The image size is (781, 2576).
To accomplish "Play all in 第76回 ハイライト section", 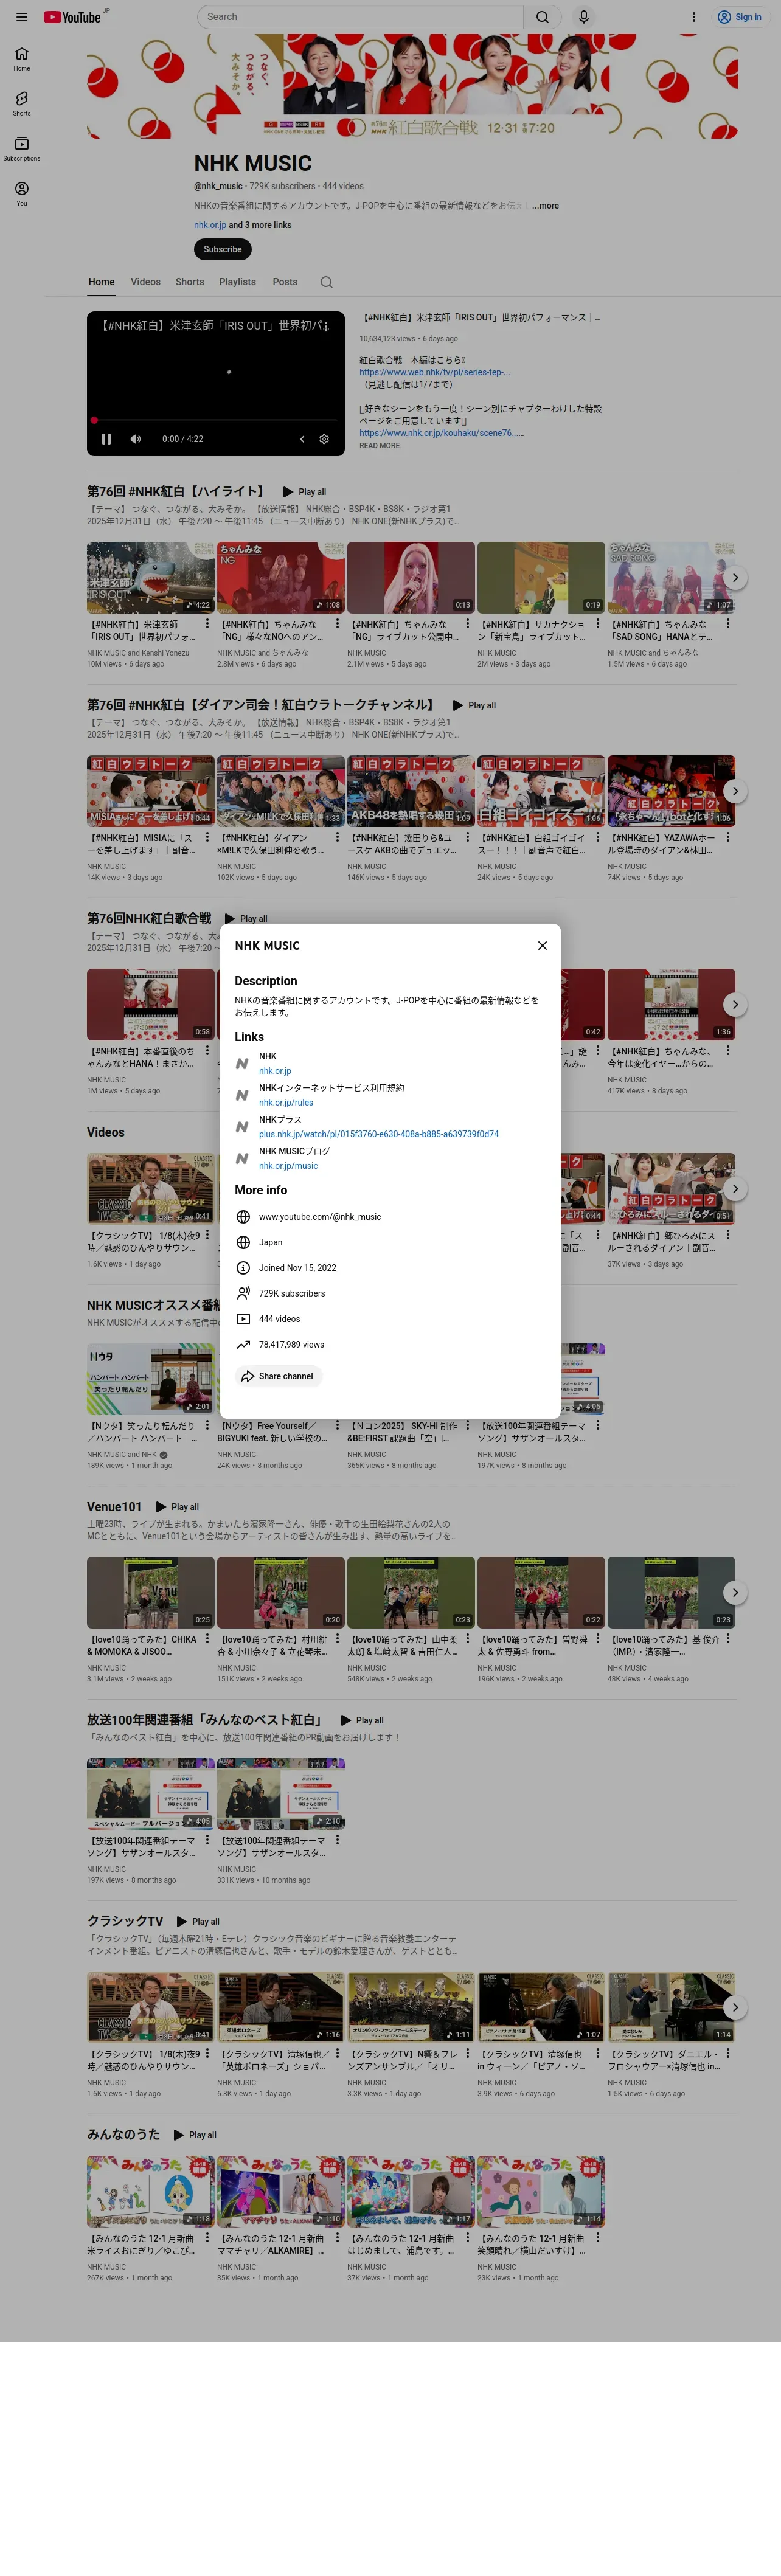I will 305,492.
